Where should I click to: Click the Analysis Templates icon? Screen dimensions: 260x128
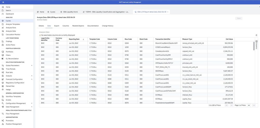3,24
